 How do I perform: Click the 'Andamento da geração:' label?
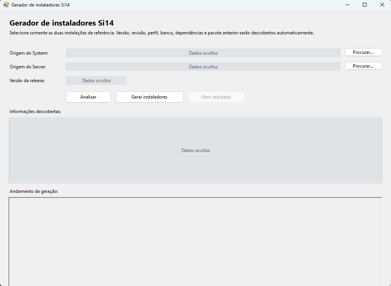tap(34, 191)
